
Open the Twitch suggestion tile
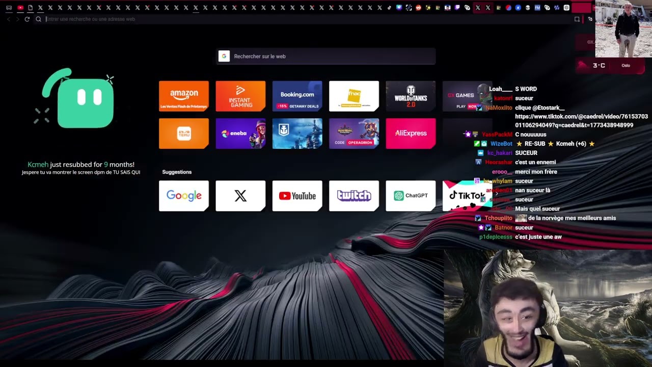pyautogui.click(x=354, y=196)
